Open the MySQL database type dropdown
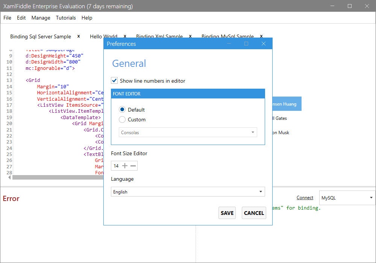The image size is (376, 263). [x=347, y=198]
